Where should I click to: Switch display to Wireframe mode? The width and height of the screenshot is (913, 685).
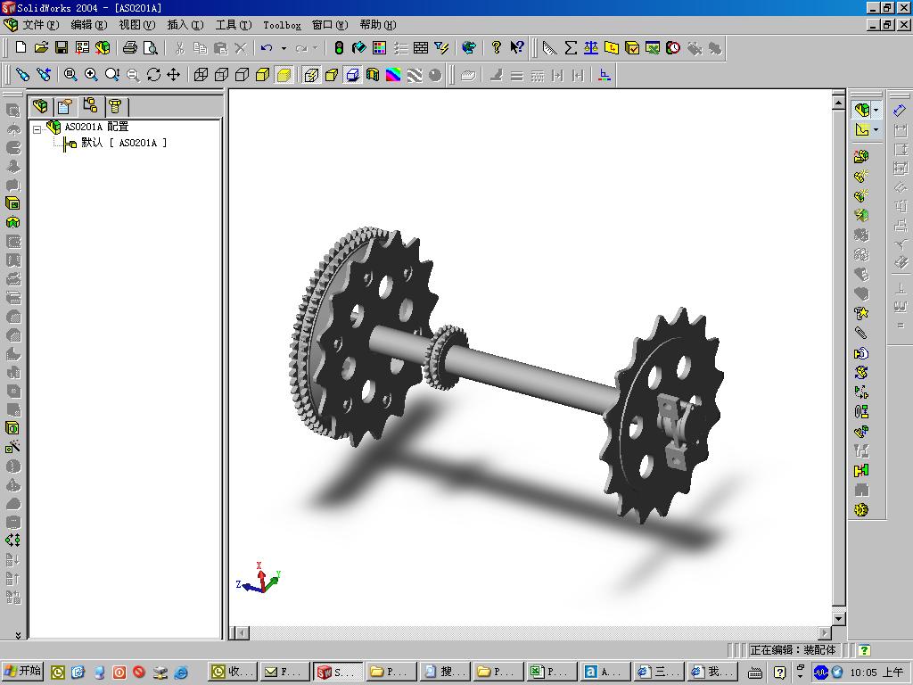(201, 75)
